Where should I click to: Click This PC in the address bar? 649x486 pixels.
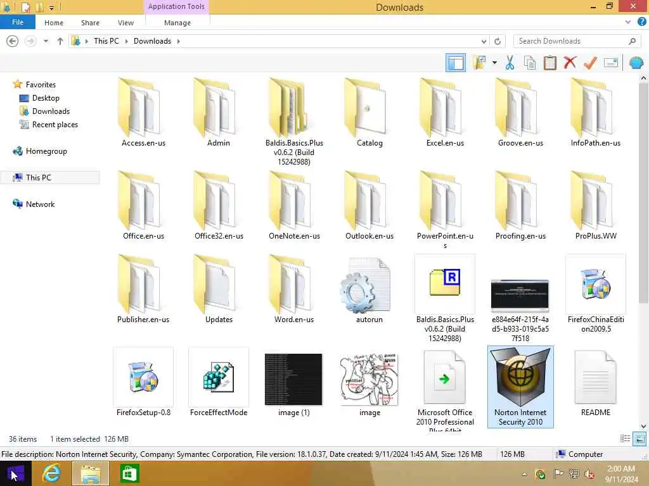(106, 41)
